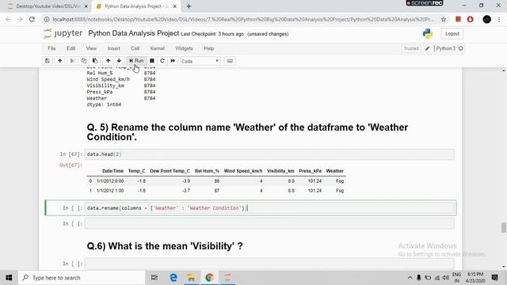507x285 pixels.
Task: Reload the page
Action: pos(32,19)
